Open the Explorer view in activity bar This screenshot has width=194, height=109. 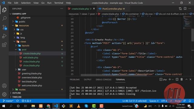tap(4, 10)
